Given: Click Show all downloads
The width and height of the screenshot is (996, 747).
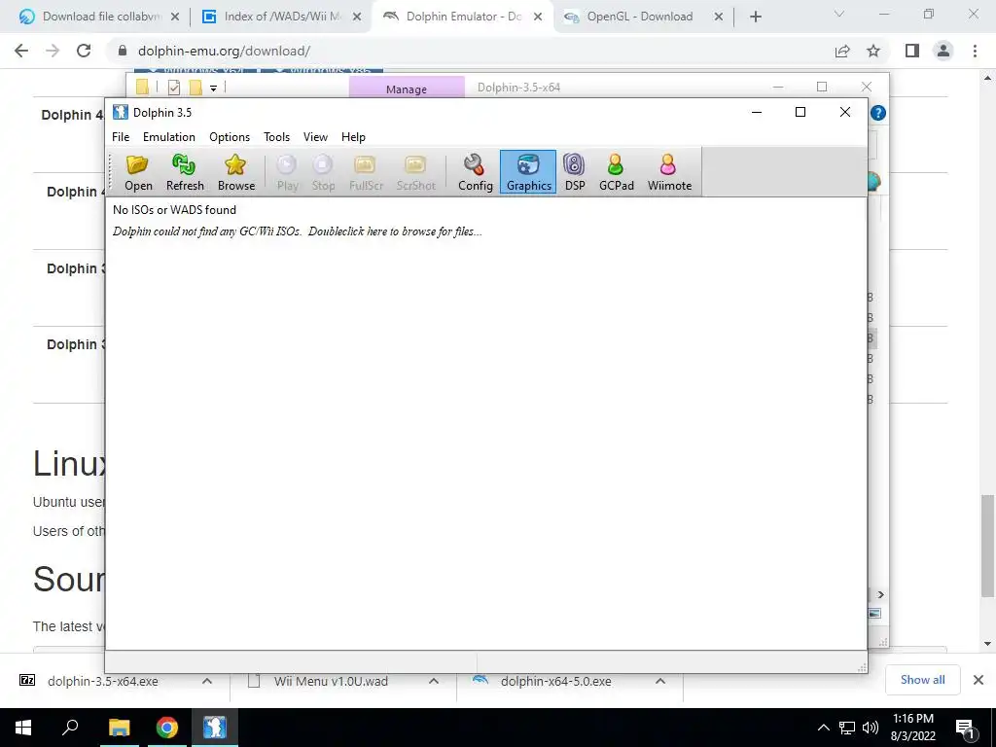Looking at the screenshot, I should (x=922, y=680).
